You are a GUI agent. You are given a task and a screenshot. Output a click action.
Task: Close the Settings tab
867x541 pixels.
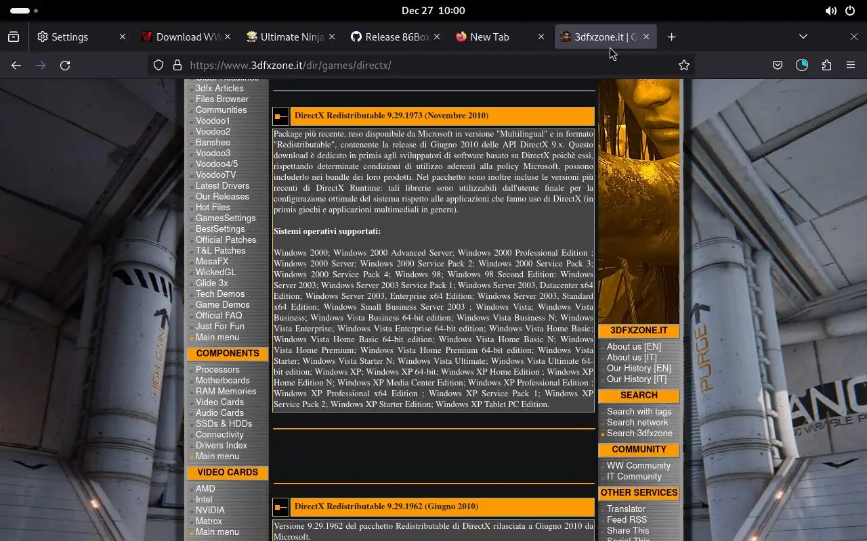coord(122,37)
